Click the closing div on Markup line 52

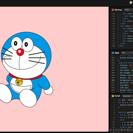123,43
